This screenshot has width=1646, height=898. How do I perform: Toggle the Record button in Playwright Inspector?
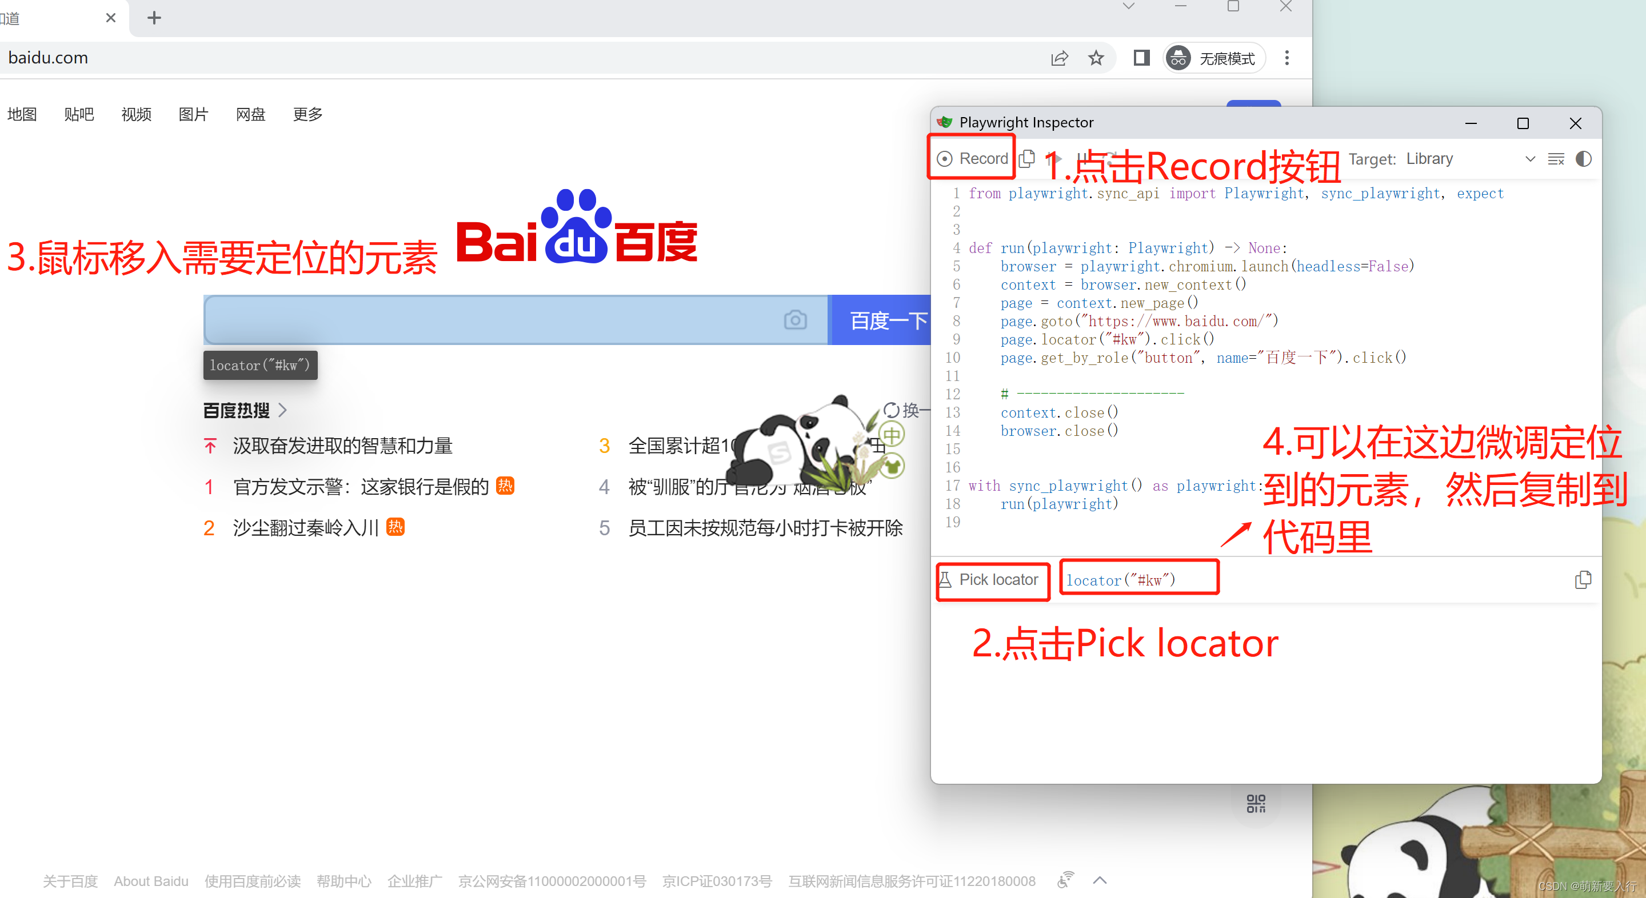[972, 158]
